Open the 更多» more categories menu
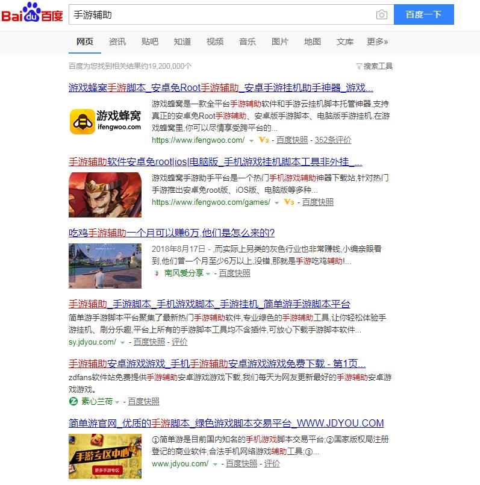The width and height of the screenshot is (480, 485). click(377, 42)
